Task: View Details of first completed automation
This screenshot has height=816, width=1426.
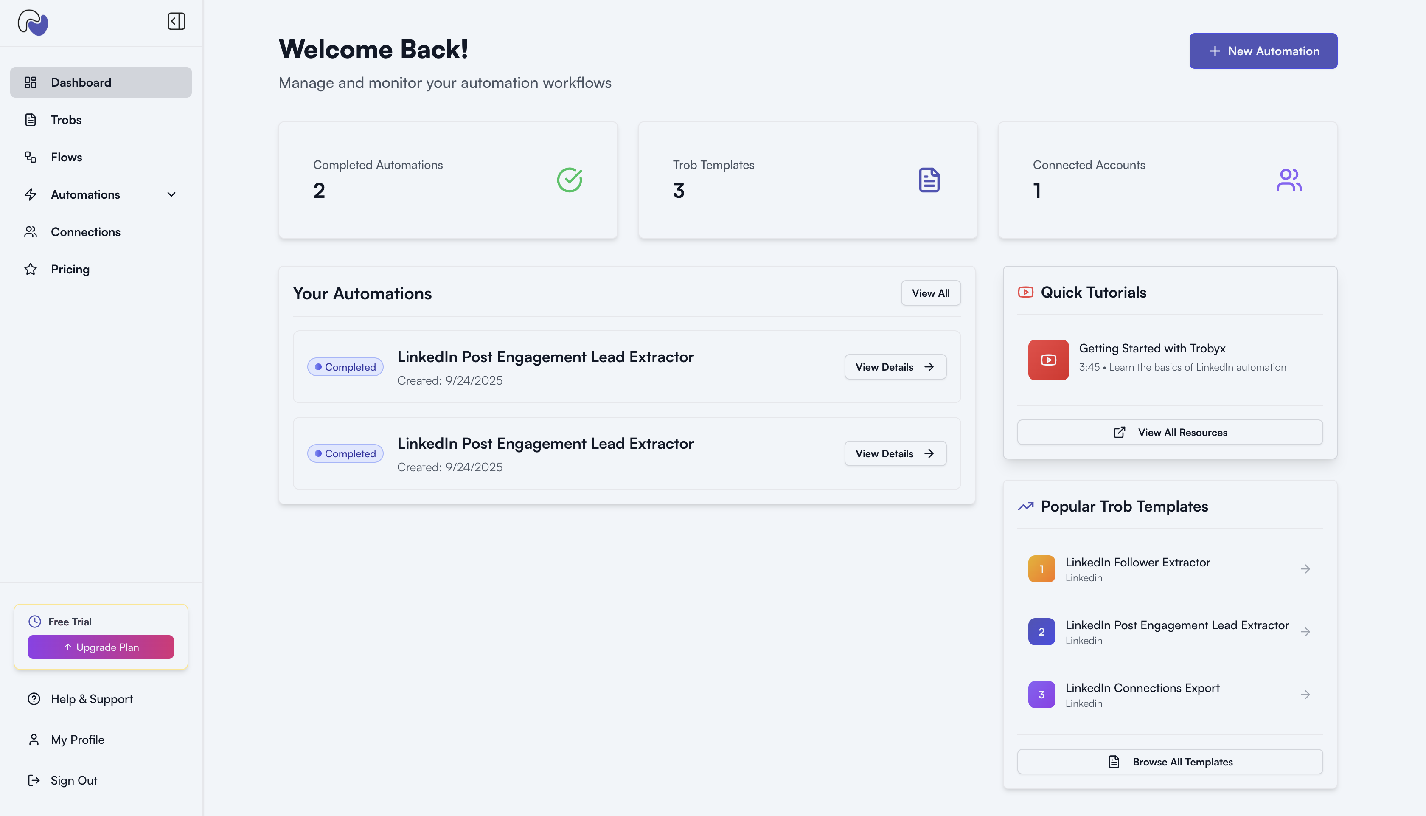Action: tap(895, 367)
